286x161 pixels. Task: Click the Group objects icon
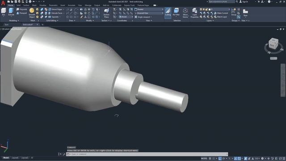tap(234, 12)
